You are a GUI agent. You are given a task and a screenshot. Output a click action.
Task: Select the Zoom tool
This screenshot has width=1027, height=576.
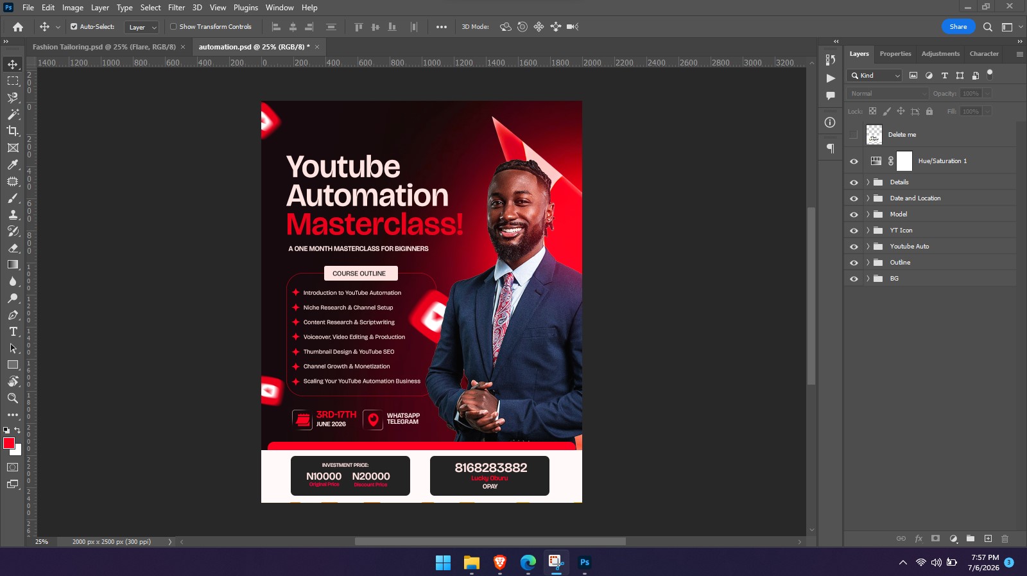13,398
